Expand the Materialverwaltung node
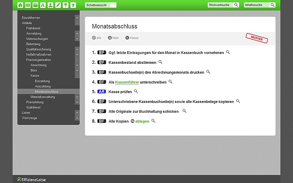 point(77,97)
